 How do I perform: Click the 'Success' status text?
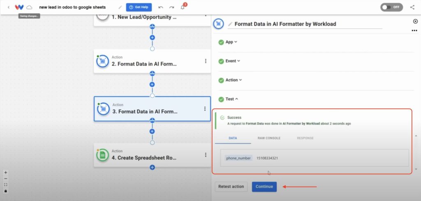[234, 118]
